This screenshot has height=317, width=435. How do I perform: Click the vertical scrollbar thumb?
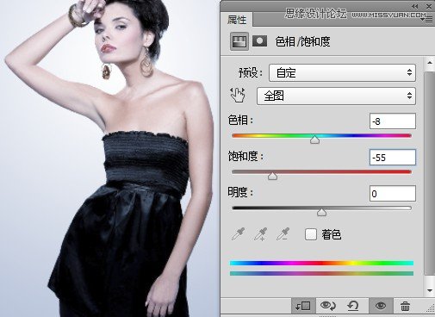click(x=430, y=174)
